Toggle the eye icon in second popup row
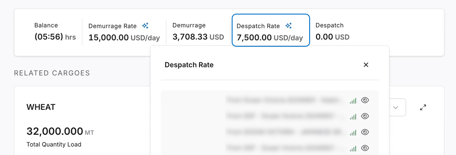 [x=365, y=116]
